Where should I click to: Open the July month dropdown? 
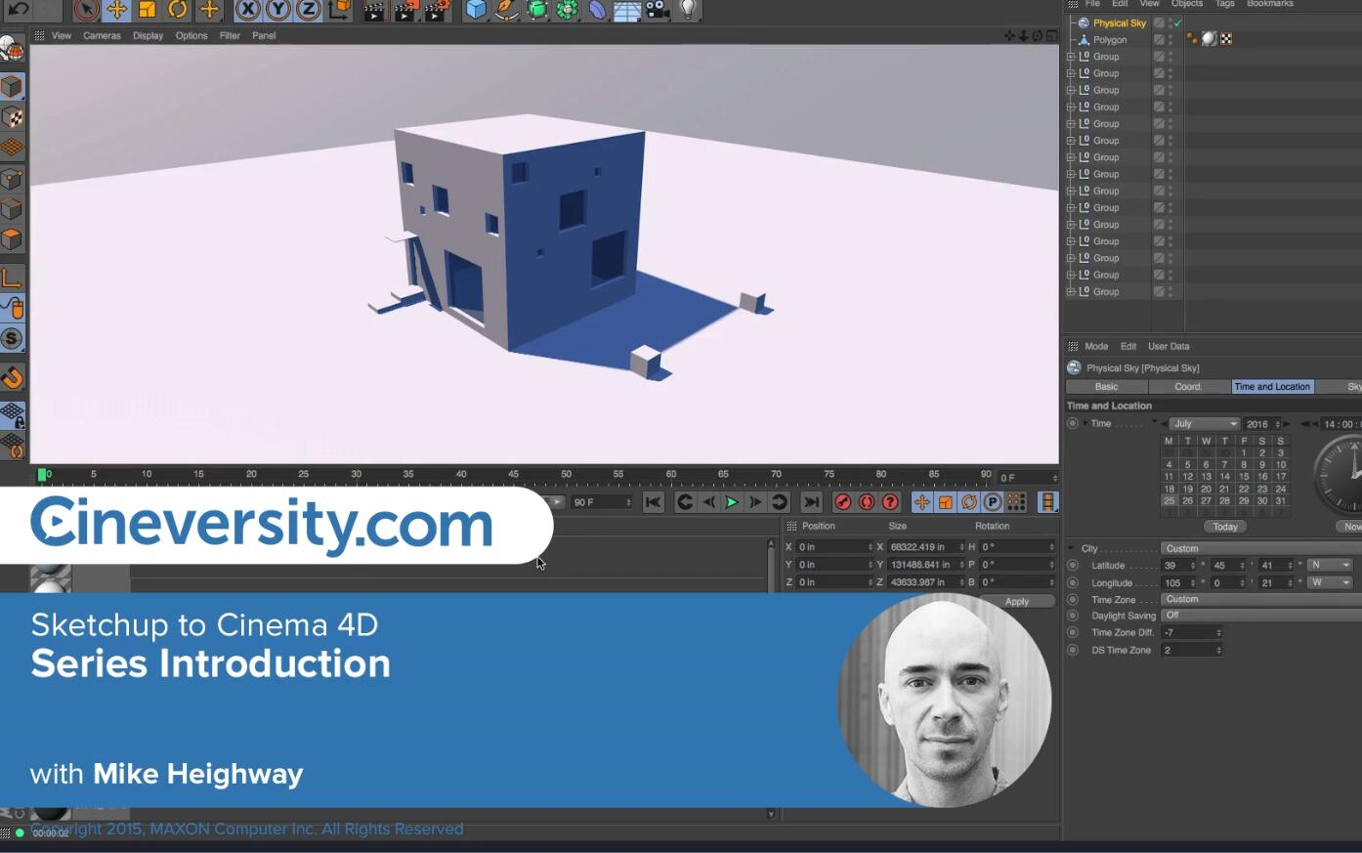click(x=1204, y=424)
